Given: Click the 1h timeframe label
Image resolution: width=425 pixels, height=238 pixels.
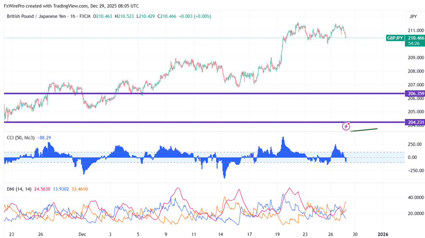Looking at the screenshot, I should [73, 16].
